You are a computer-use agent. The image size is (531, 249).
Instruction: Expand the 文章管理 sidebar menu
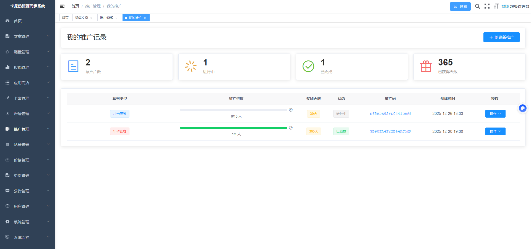28,36
